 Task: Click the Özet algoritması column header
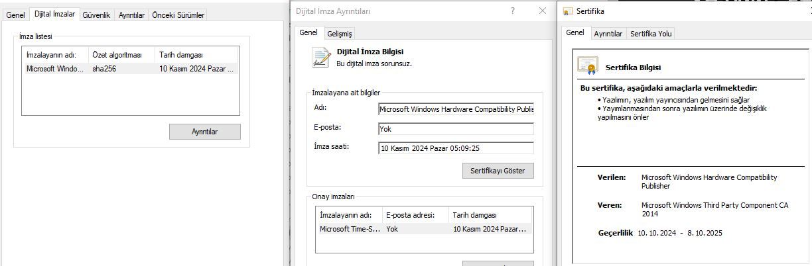point(121,55)
